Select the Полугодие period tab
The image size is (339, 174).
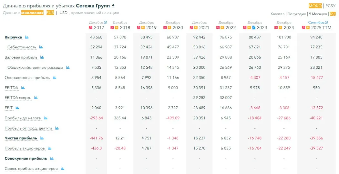pos(296,14)
